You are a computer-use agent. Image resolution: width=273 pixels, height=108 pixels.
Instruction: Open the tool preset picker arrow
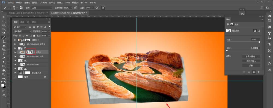click(x=8, y=8)
